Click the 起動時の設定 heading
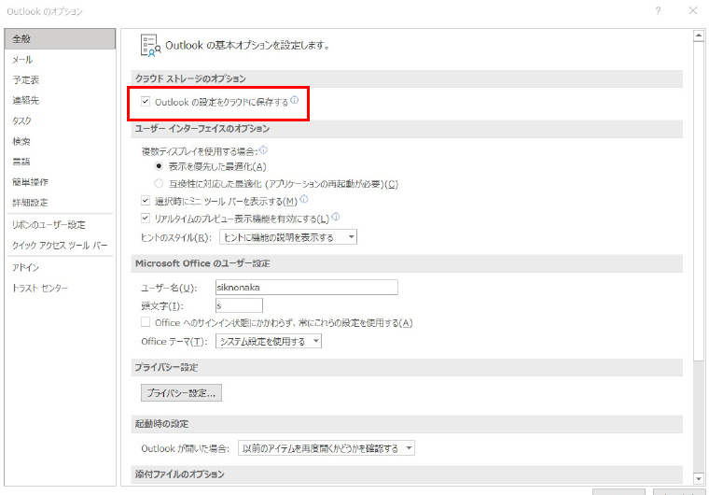Image resolution: width=709 pixels, height=495 pixels. [161, 424]
